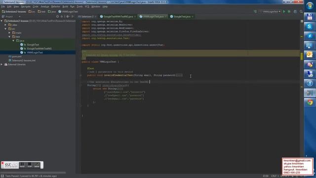Place cursor on 'public class VNWLoginTest' line
Image resolution: width=316 pixels, height=178 pixels.
click(100, 62)
